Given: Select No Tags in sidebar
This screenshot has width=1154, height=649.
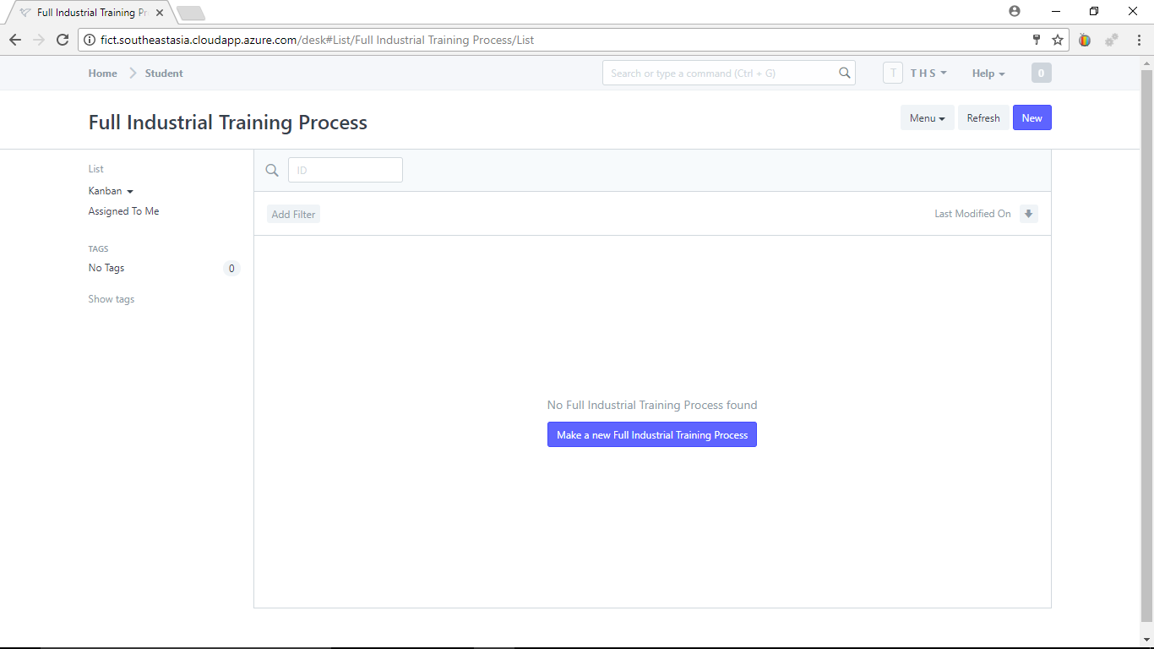Looking at the screenshot, I should pos(106,268).
